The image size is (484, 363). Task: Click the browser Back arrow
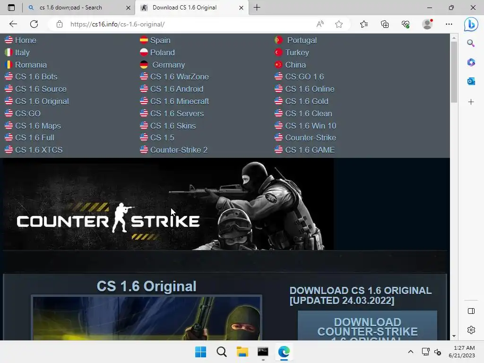13,24
